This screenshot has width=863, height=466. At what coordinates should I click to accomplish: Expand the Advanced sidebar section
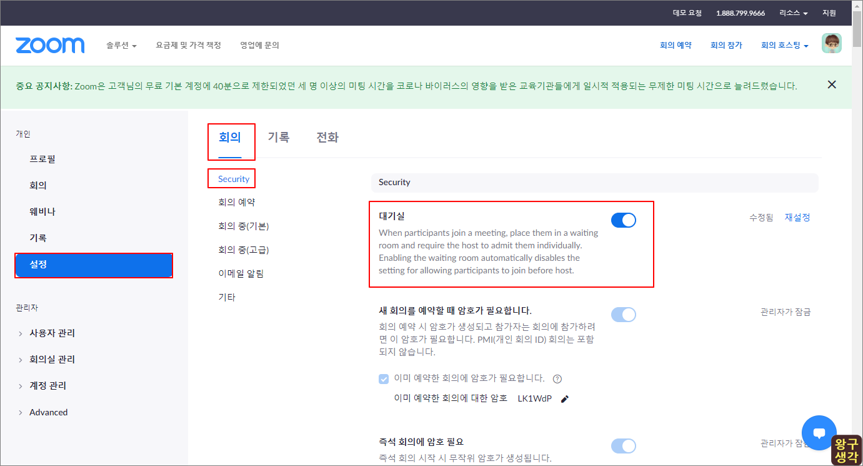pos(49,412)
